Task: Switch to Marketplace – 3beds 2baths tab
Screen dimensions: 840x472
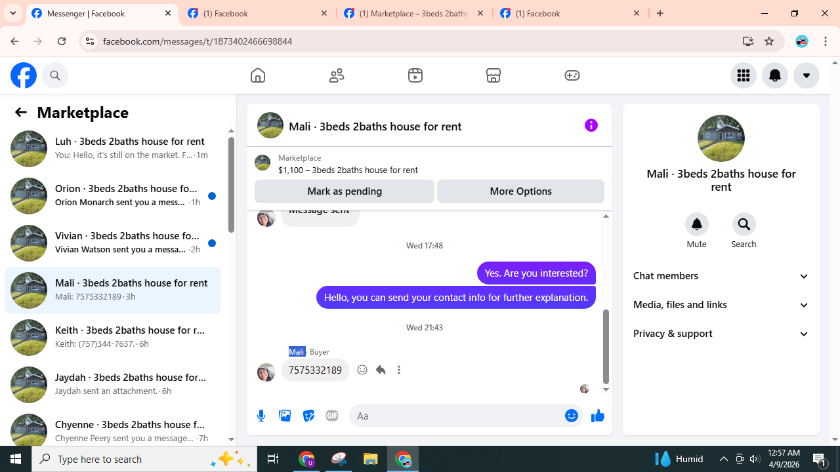Action: (415, 13)
